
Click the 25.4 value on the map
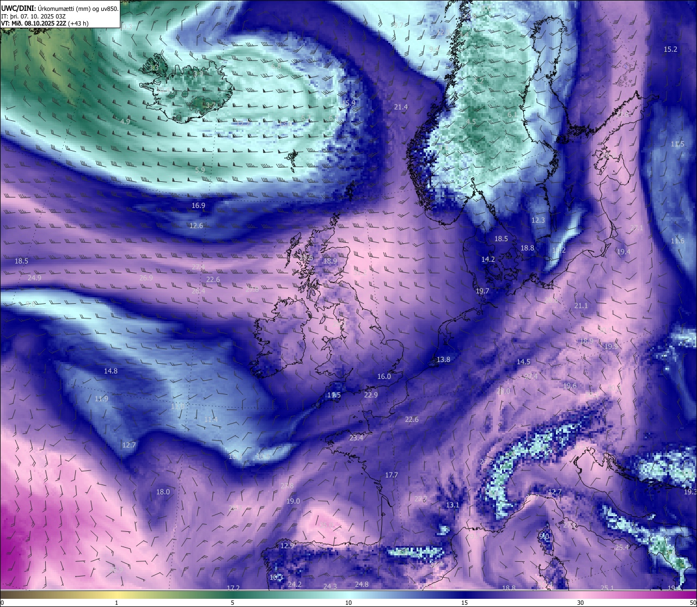coord(622,548)
